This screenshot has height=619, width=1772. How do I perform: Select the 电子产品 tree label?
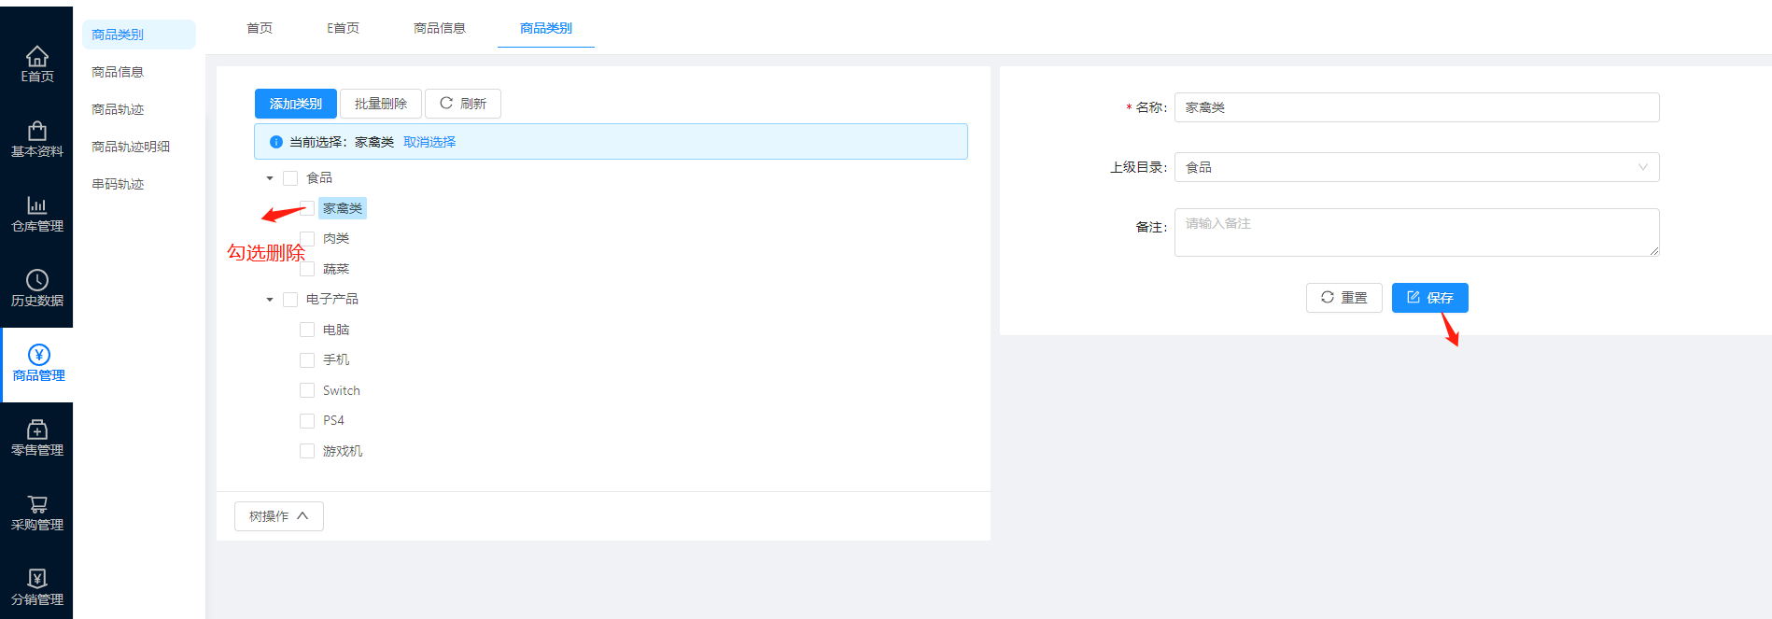[332, 300]
